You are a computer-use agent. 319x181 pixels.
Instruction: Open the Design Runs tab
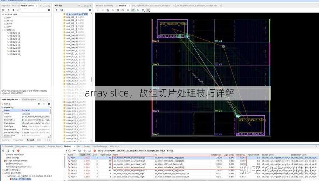pyautogui.click(x=54, y=146)
